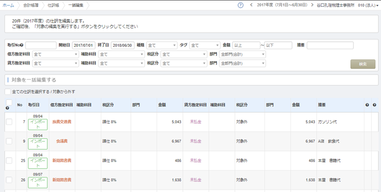Click first help icon after 摘要 column
381x192 pixels.
click(x=367, y=105)
